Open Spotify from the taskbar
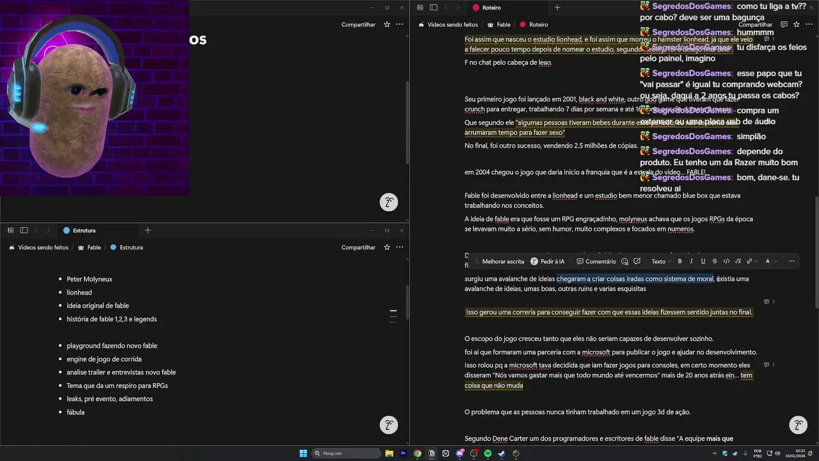The image size is (819, 461). [x=488, y=453]
